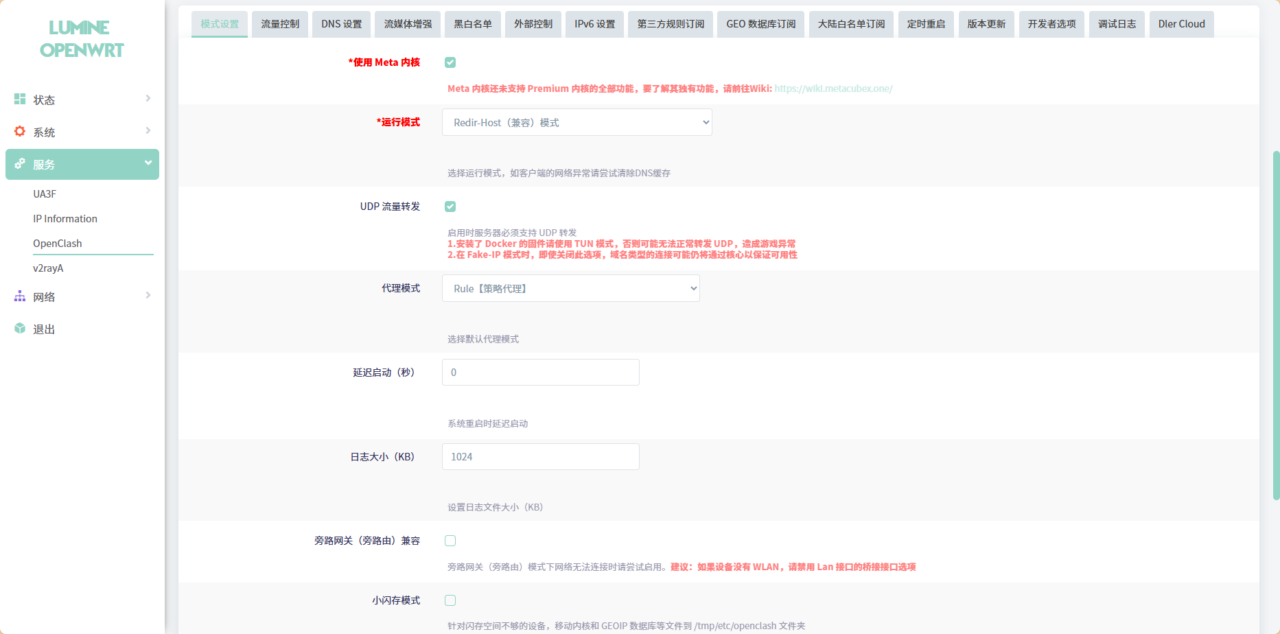
Task: Open the Dler Cloud tab
Action: [1181, 24]
